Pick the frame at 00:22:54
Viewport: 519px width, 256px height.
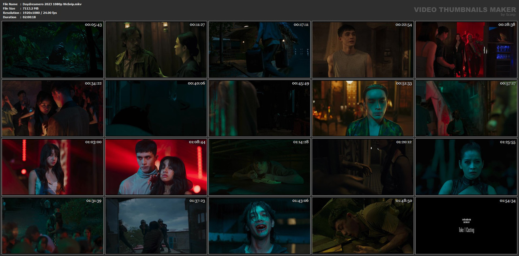[363, 50]
